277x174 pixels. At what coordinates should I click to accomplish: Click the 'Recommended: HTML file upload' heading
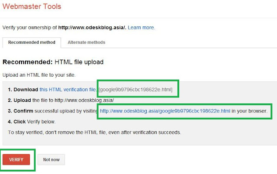[x=53, y=62]
